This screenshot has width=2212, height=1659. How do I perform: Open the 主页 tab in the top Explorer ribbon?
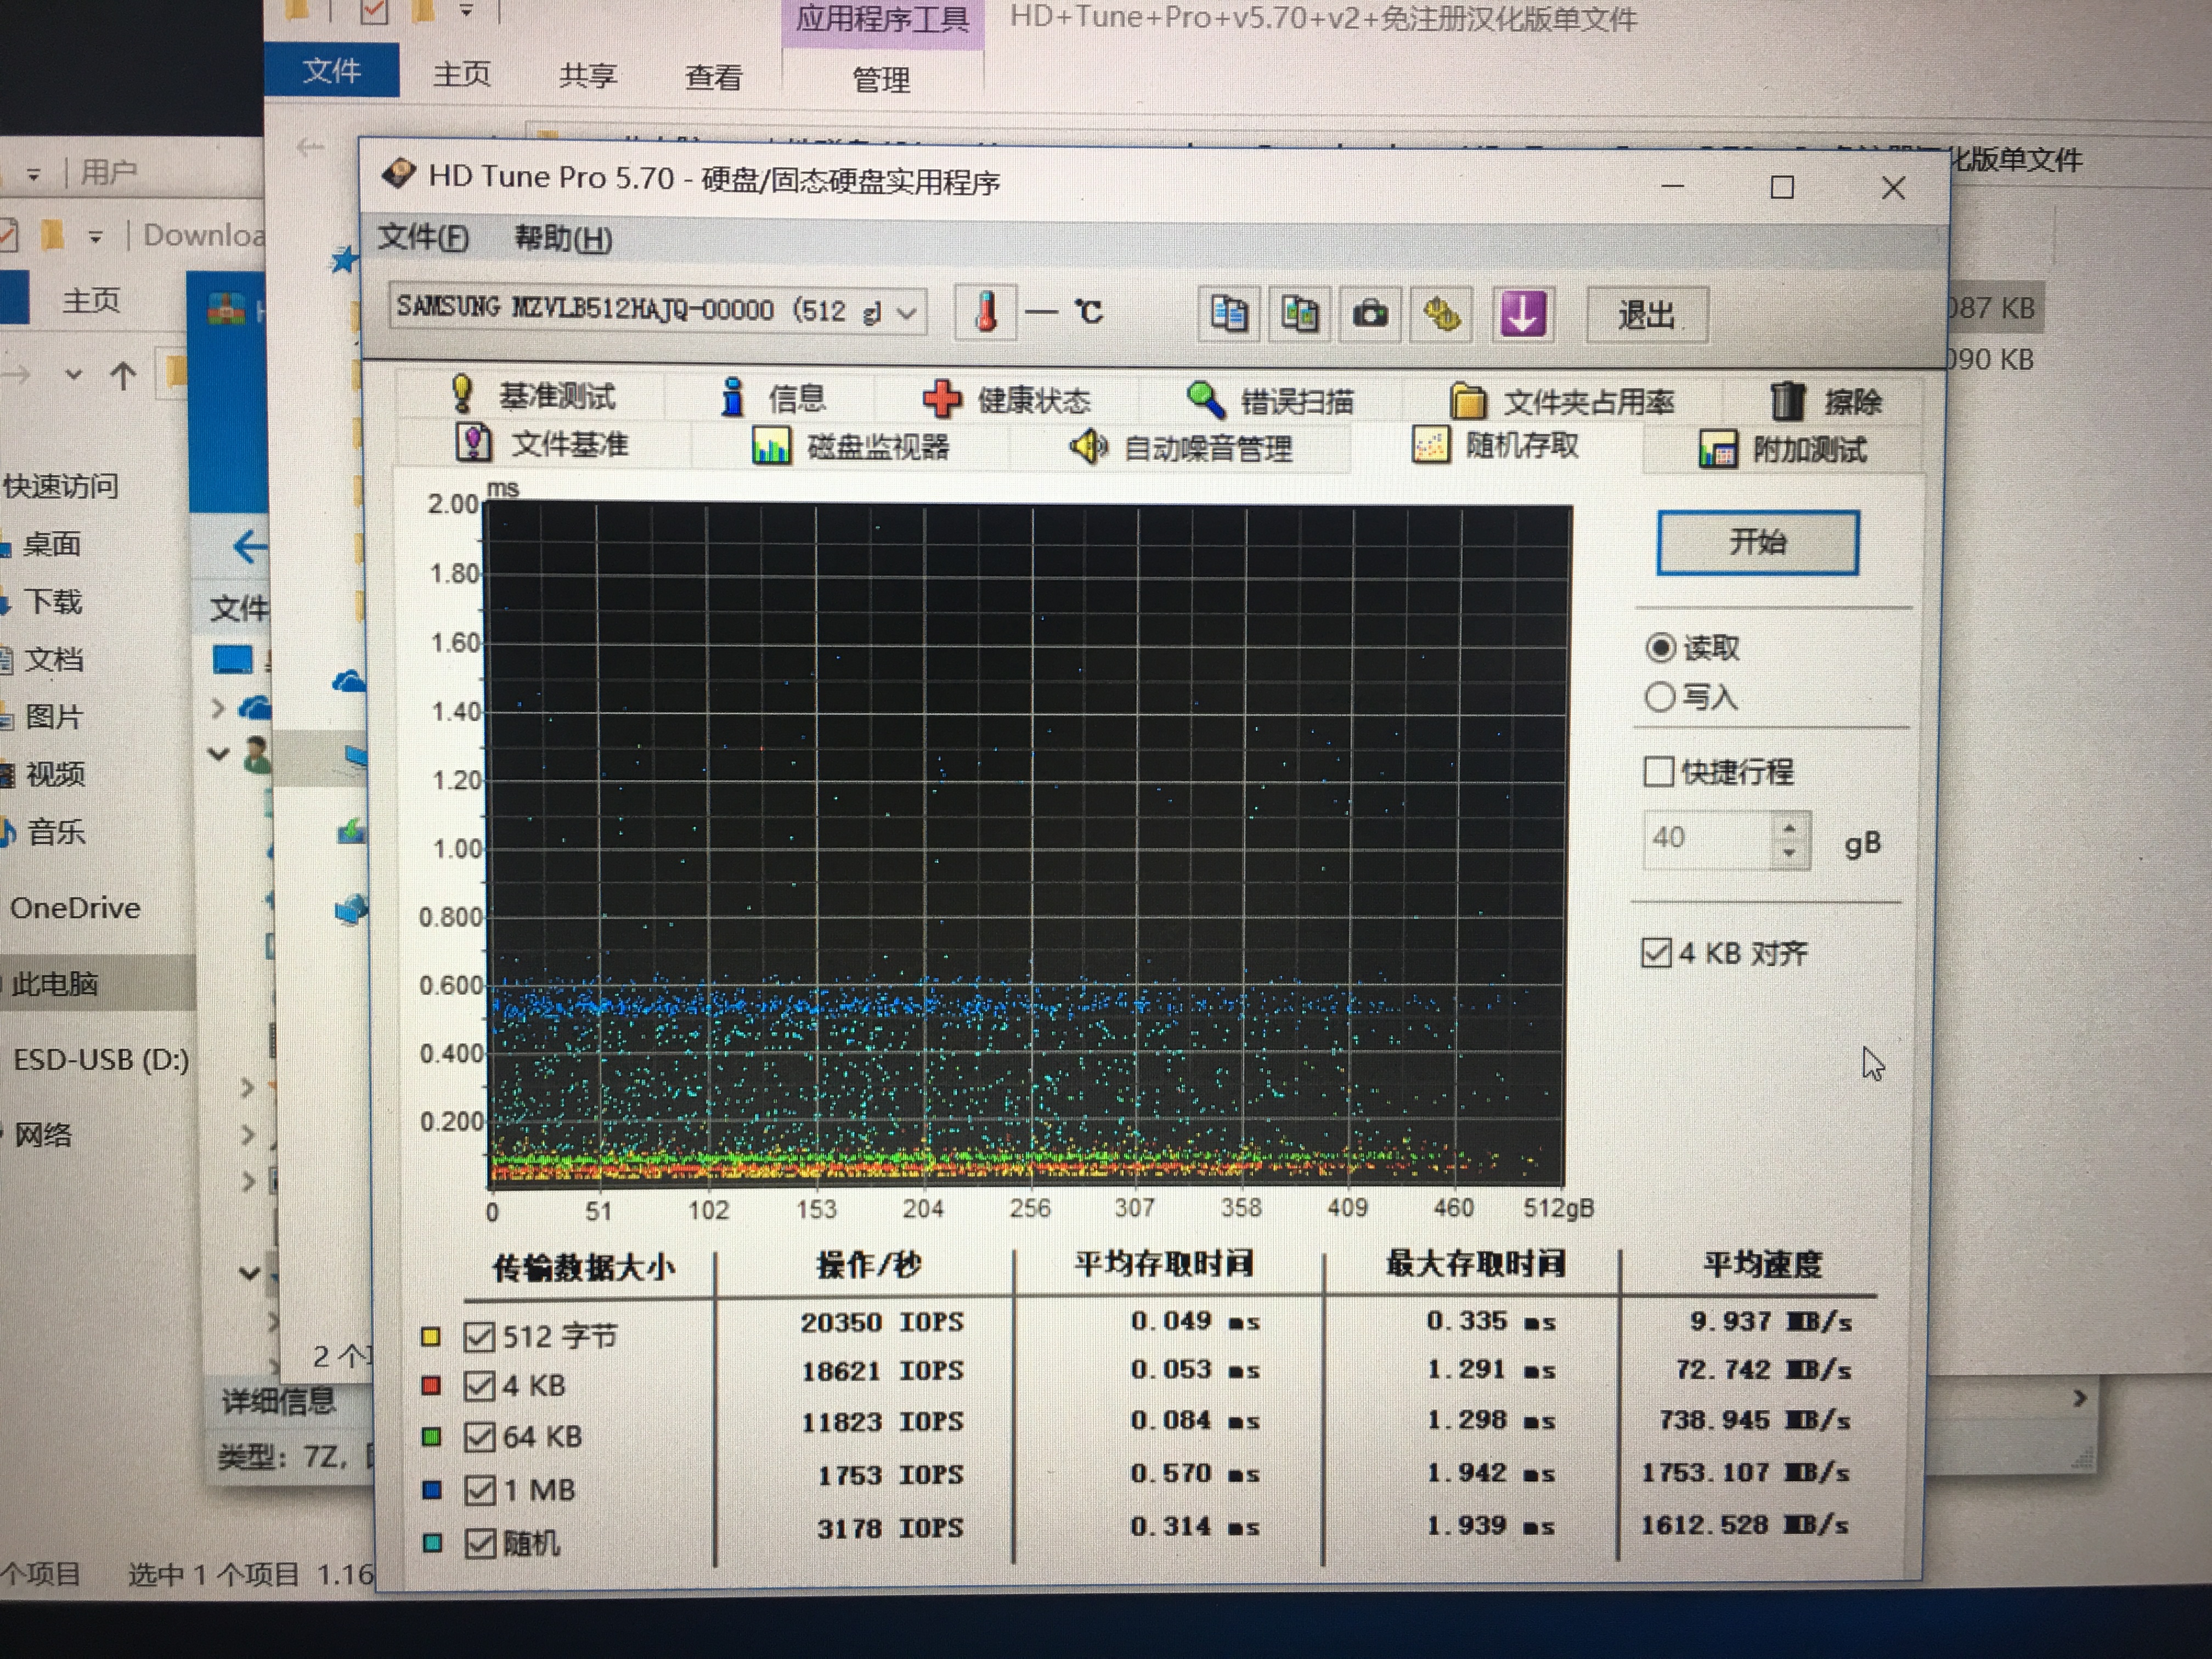click(461, 74)
